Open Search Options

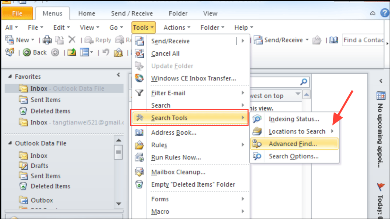294,156
